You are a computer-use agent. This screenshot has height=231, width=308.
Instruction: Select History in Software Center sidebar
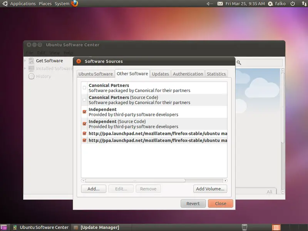point(43,76)
